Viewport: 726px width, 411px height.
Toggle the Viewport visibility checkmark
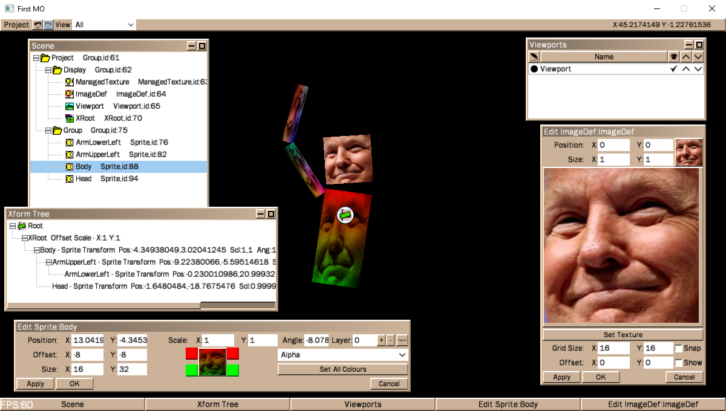[673, 69]
